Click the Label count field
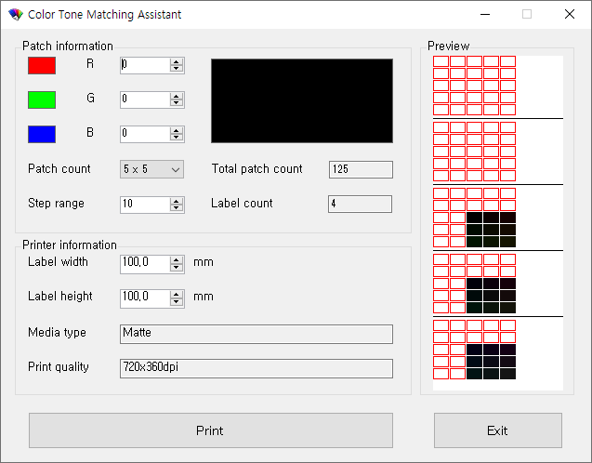 361,204
